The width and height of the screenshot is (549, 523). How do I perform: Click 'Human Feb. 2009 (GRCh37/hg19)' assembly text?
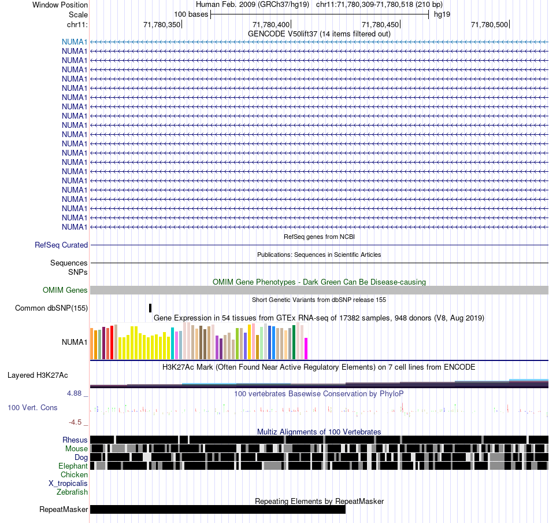[x=253, y=5]
